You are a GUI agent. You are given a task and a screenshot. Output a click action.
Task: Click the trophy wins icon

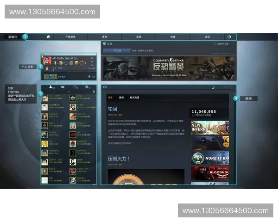coord(89,77)
